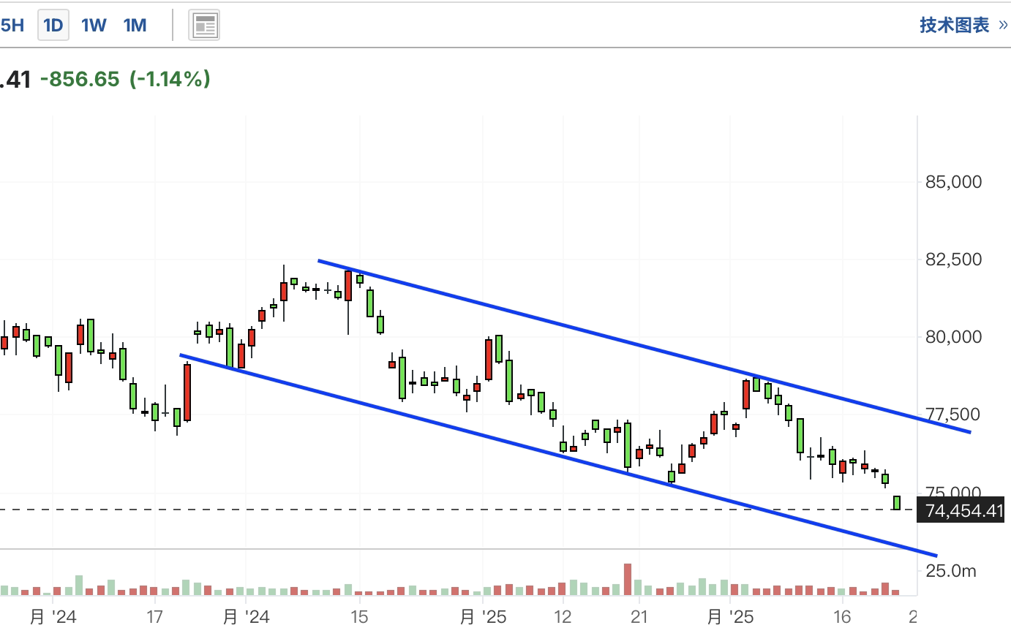Click the date label 15 on time axis
The image size is (1011, 636).
coord(359,617)
